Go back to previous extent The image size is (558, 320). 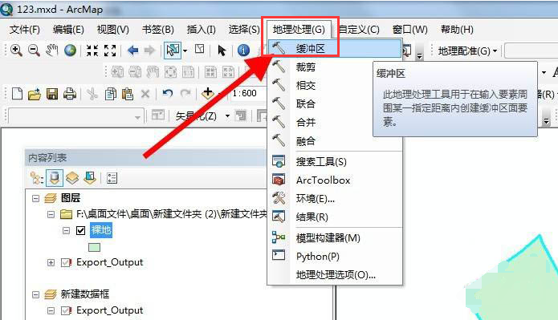pyautogui.click(x=132, y=51)
